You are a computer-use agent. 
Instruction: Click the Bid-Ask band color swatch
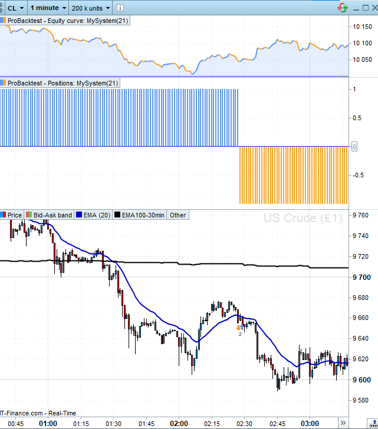click(29, 214)
